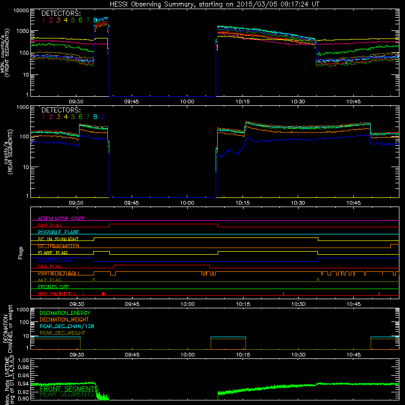Image resolution: width=405 pixels, height=405 pixels.
Task: Click the 1.00 tick on livetime axis
Action: 23,360
